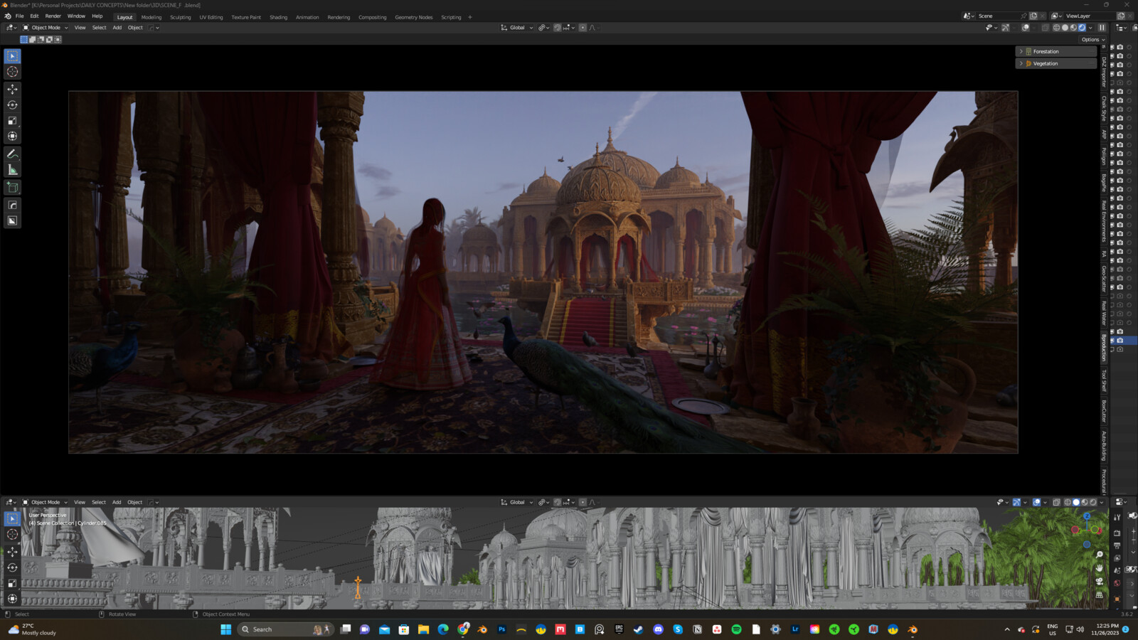Switch top viewport to material preview shading
This screenshot has height=640, width=1138.
[x=1073, y=28]
